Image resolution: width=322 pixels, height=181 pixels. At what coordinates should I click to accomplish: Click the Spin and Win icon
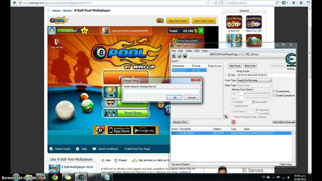point(57,43)
